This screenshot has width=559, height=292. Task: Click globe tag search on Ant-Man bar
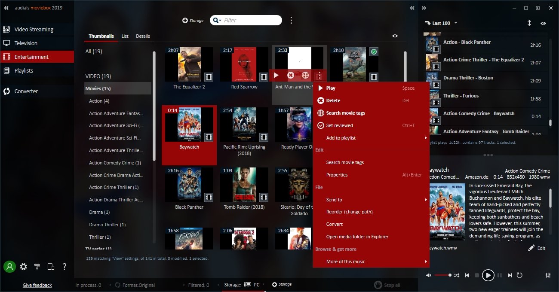click(x=305, y=75)
